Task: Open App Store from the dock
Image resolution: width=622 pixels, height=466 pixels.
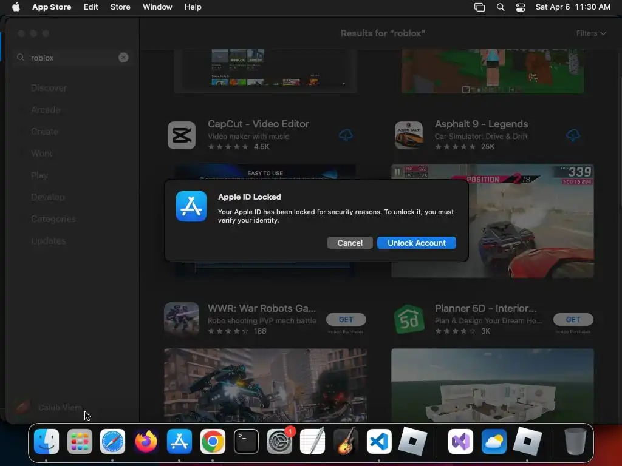Action: tap(179, 441)
